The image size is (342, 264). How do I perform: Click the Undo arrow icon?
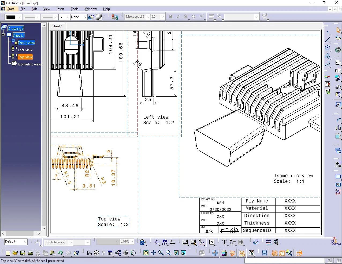(60, 253)
